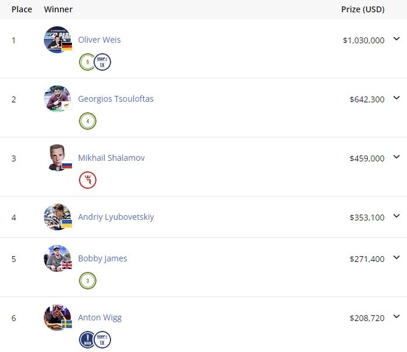The image size is (407, 352).
Task: Go to Mikhail Shalamov's profile link
Action: tap(111, 158)
